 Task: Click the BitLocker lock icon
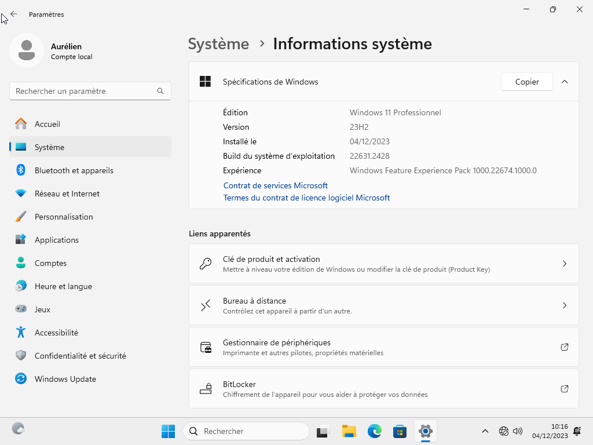(x=206, y=389)
